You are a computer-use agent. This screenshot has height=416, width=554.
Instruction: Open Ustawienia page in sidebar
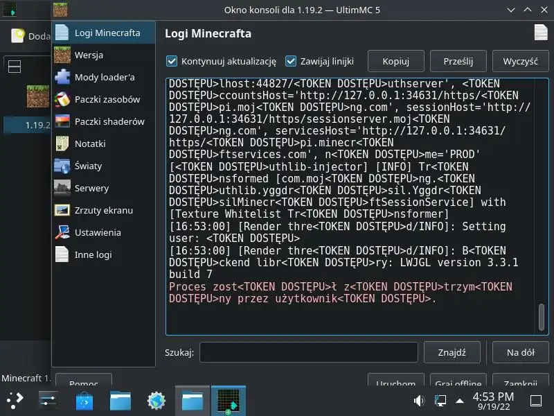(x=103, y=232)
